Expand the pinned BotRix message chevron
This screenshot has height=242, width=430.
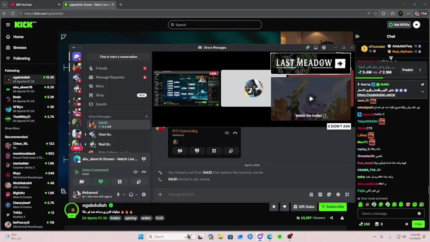click(423, 91)
